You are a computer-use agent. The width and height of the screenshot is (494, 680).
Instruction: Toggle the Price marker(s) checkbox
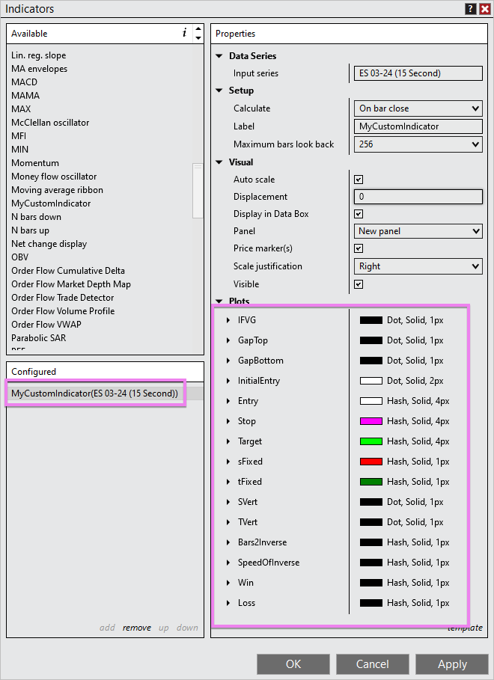pyautogui.click(x=359, y=248)
